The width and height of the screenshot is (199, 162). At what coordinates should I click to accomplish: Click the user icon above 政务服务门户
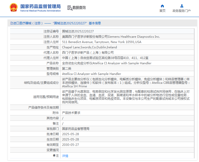tap(182, 6)
